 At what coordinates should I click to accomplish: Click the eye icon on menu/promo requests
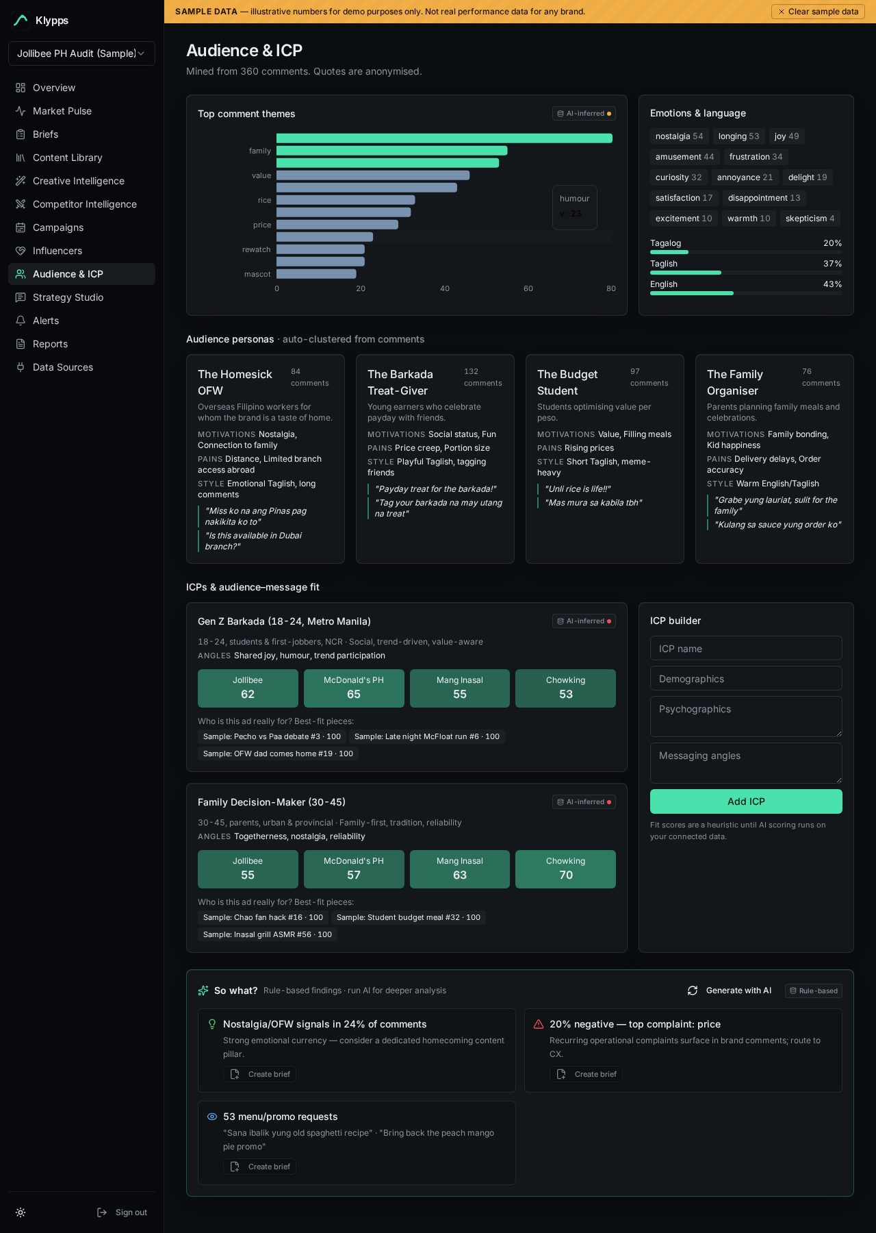(212, 1117)
